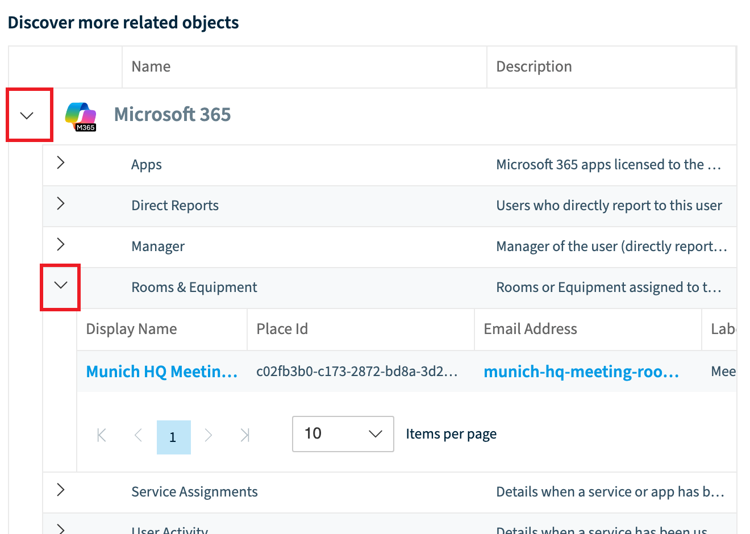Go to first page of pagination
Screen dimensions: 750x534
pyautogui.click(x=102, y=436)
